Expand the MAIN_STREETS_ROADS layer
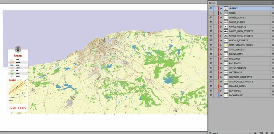Viewport: 274px width, 134px height. (221, 45)
